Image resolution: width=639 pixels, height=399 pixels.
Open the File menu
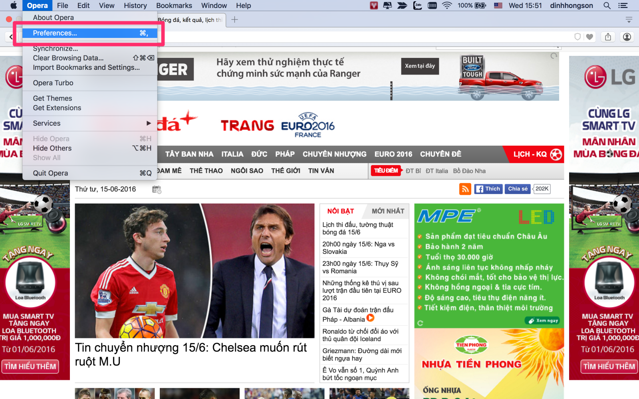point(62,5)
